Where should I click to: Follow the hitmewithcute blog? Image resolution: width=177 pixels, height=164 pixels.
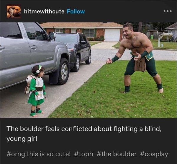(x=76, y=12)
